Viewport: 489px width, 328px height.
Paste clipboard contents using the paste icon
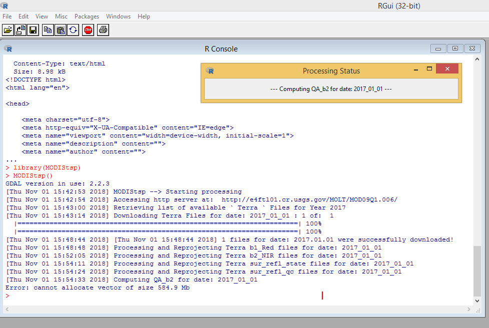(x=60, y=29)
